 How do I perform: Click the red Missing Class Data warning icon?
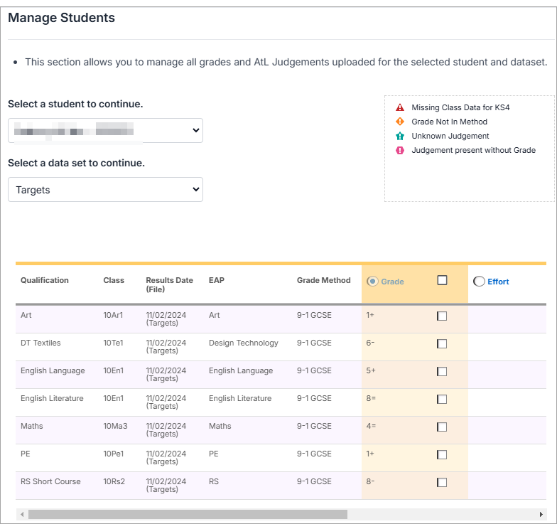[400, 108]
